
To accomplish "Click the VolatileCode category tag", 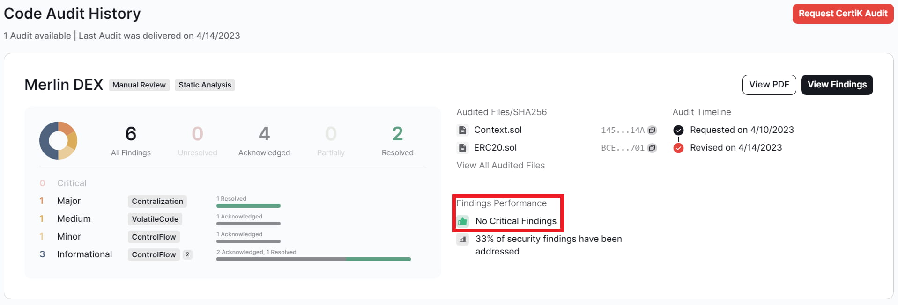I will 155,219.
